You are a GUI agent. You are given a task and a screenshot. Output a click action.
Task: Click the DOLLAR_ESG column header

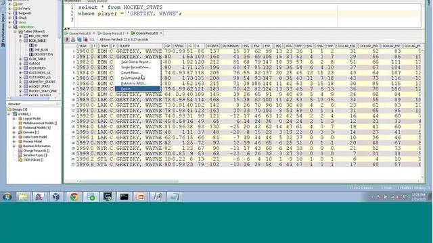coord(346,46)
